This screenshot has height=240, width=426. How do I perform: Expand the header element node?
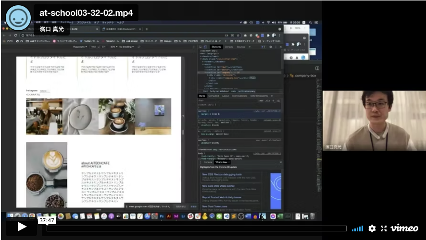coord(203,62)
